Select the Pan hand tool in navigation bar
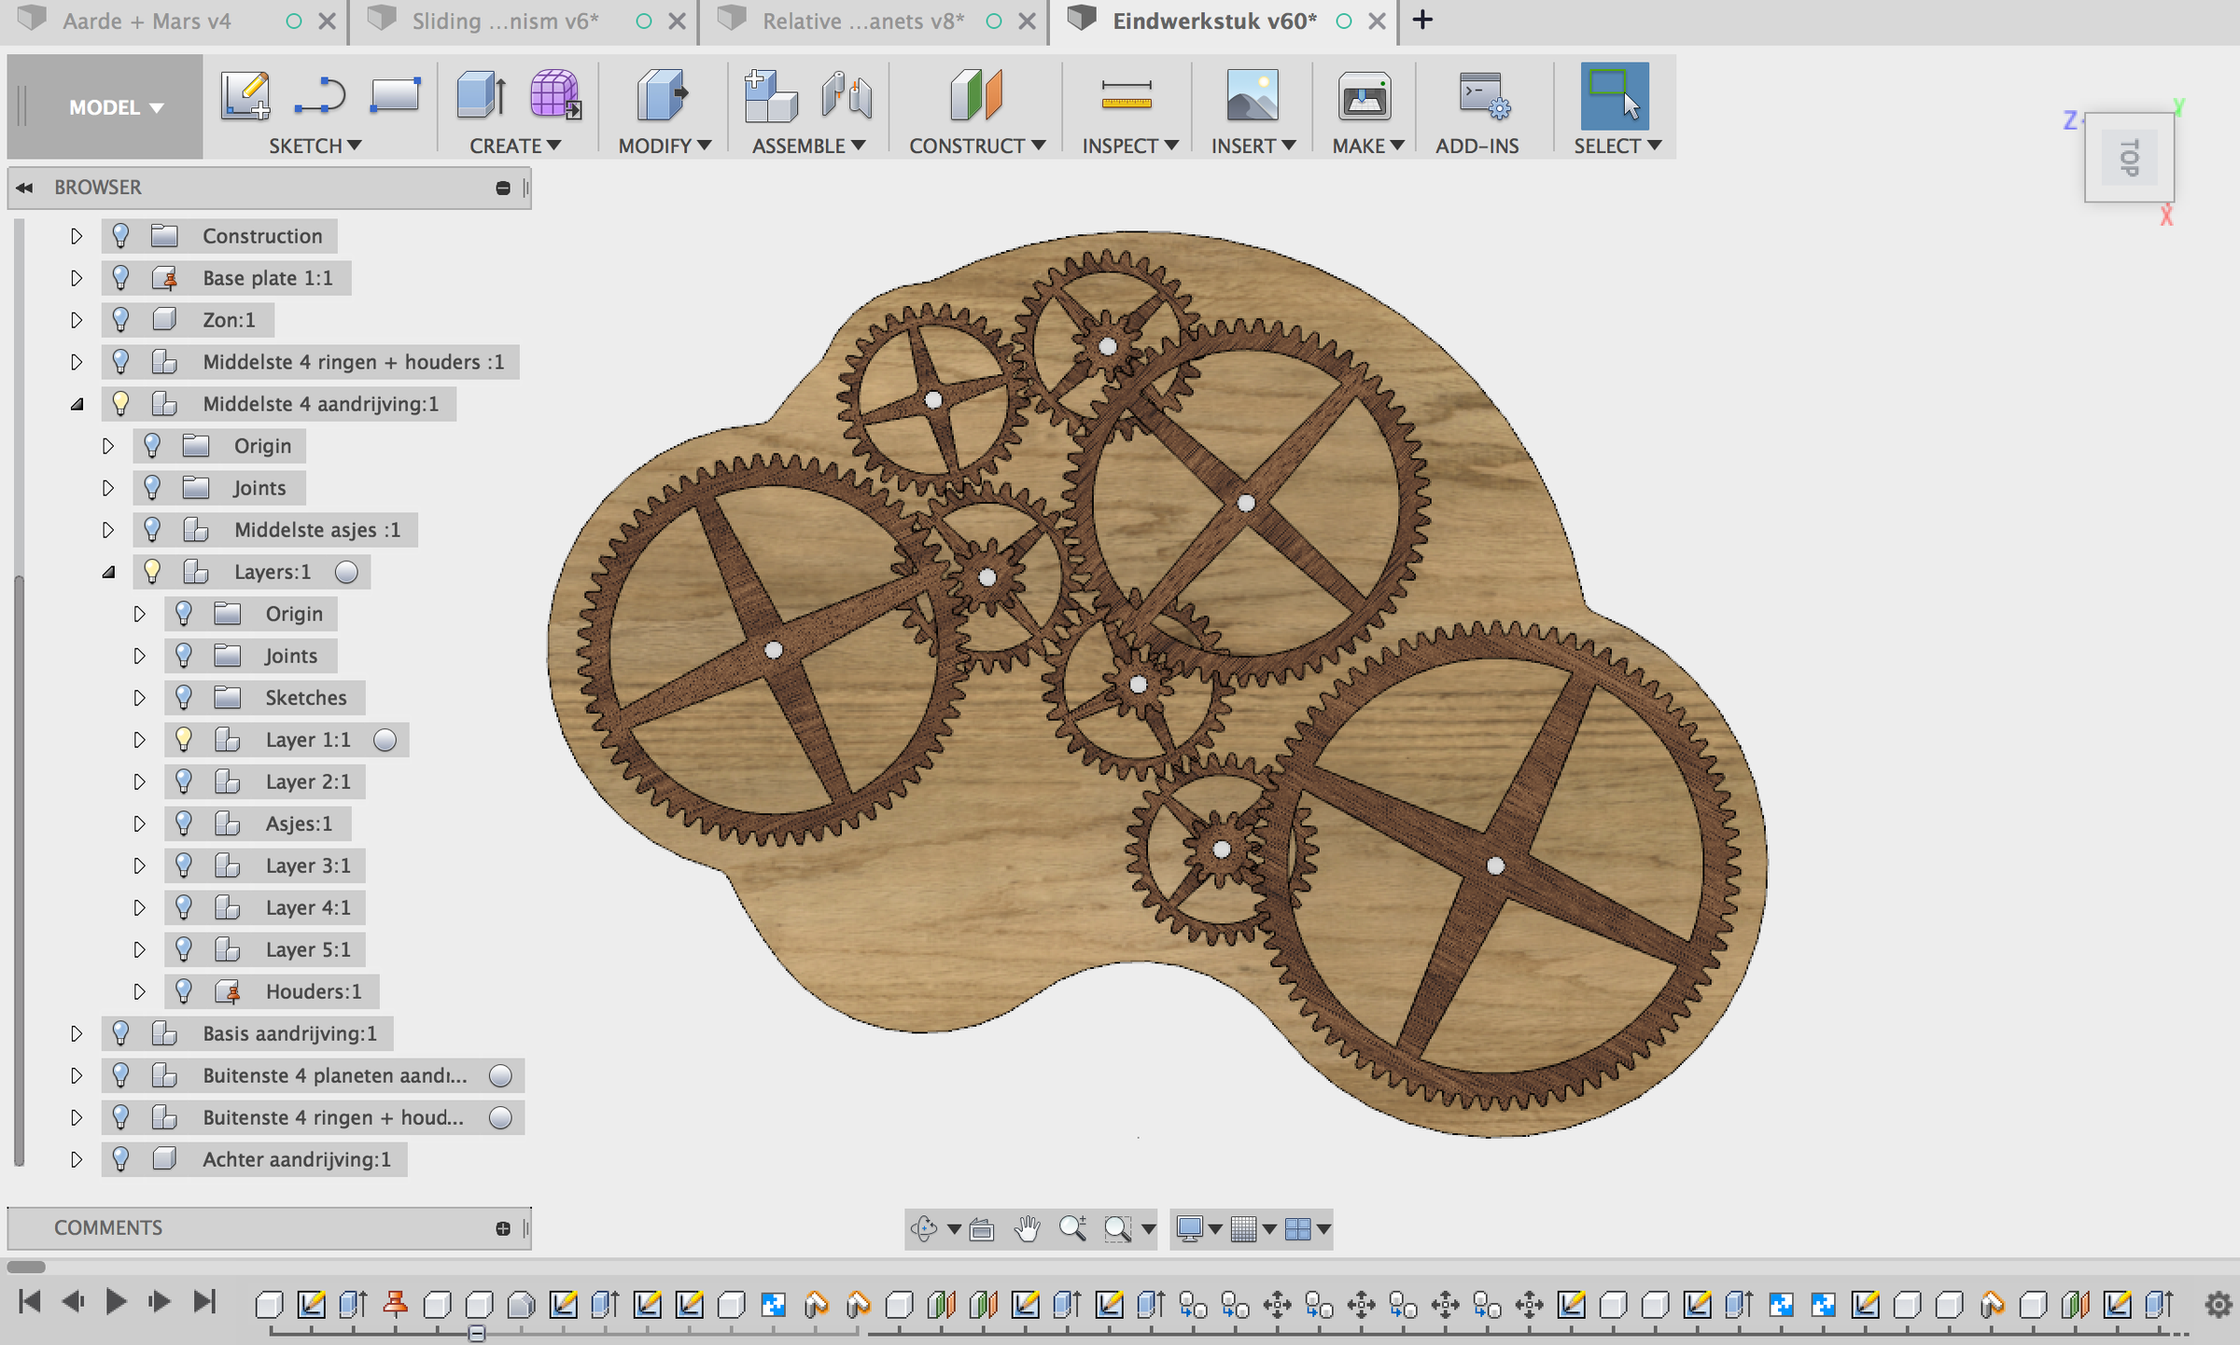 [x=1027, y=1228]
